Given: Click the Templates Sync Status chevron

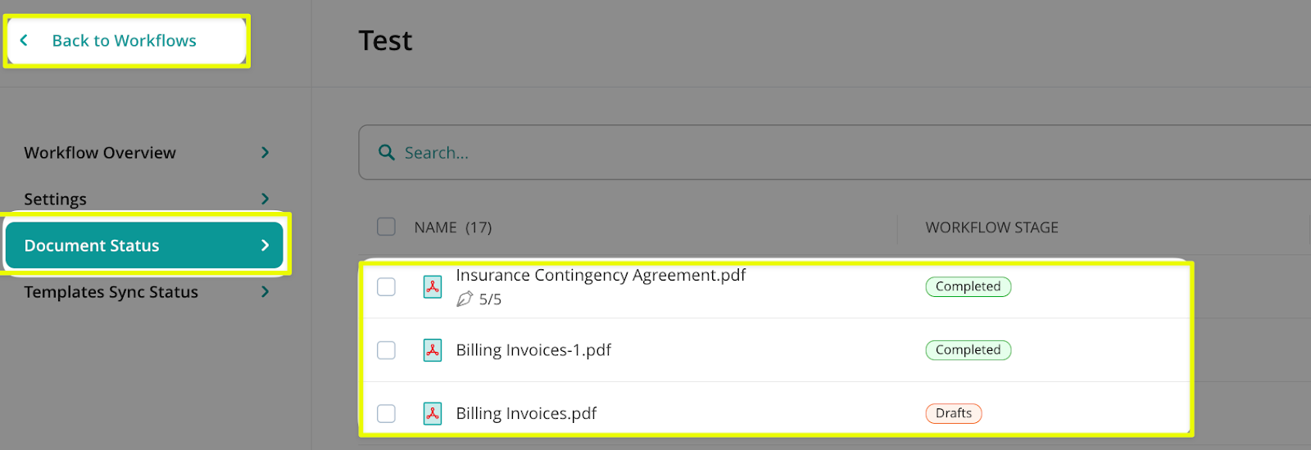Looking at the screenshot, I should point(265,291).
